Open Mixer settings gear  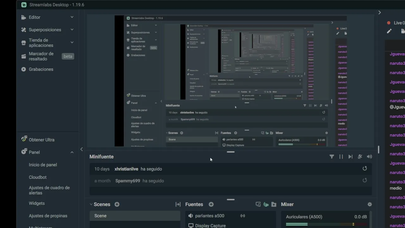coord(370,205)
